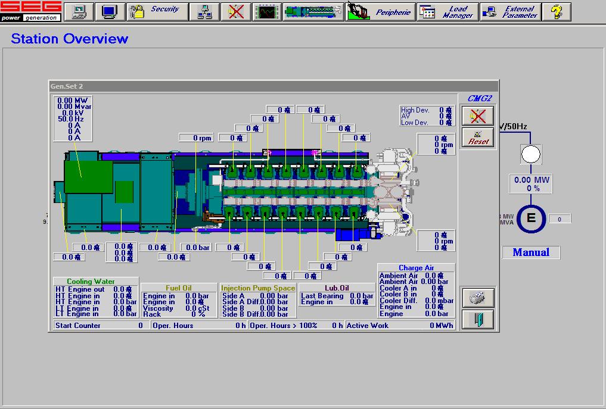Image resolution: width=606 pixels, height=409 pixels.
Task: Click the yellow question mark help icon
Action: point(557,12)
